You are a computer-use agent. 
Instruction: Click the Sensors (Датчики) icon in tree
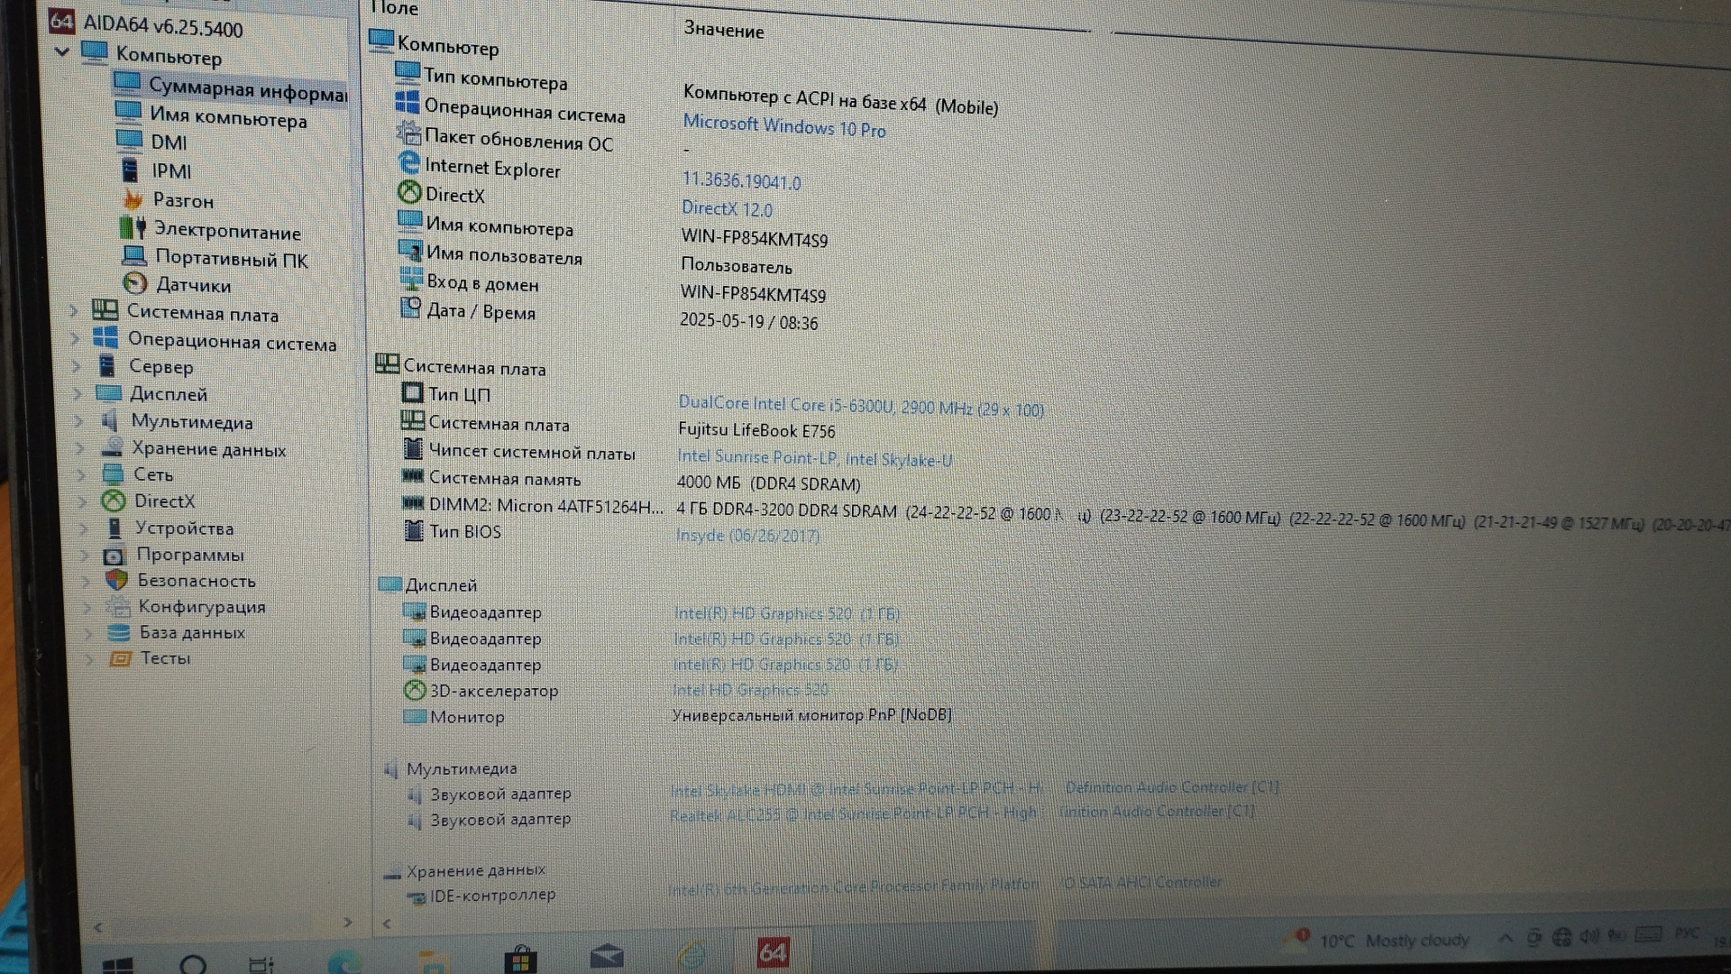tap(135, 284)
